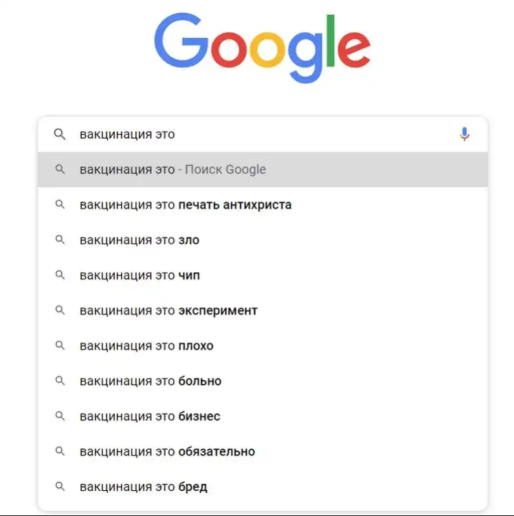Choose the "вакцинация это зло" suggestion
514x516 pixels.
[139, 240]
